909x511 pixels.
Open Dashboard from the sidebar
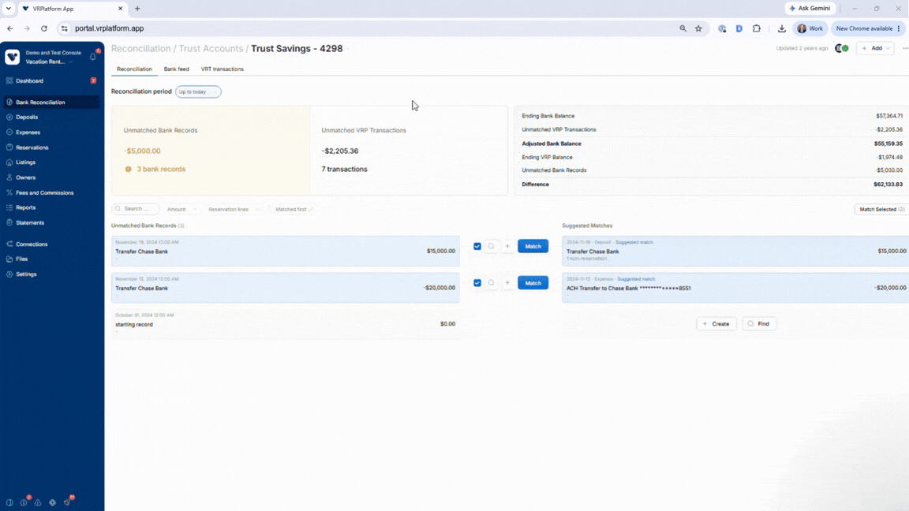tap(29, 81)
